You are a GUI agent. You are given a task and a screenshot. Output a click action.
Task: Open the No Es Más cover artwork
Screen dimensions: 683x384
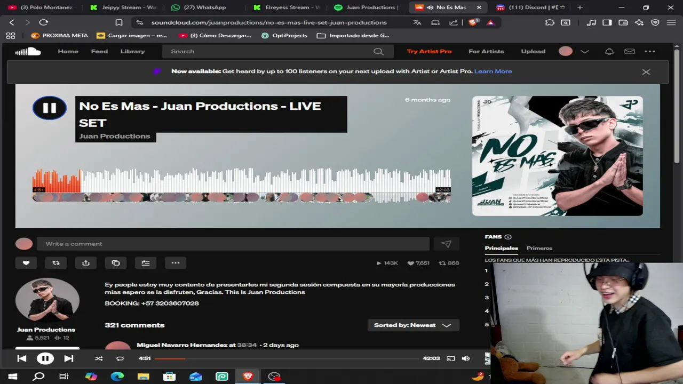[557, 156]
